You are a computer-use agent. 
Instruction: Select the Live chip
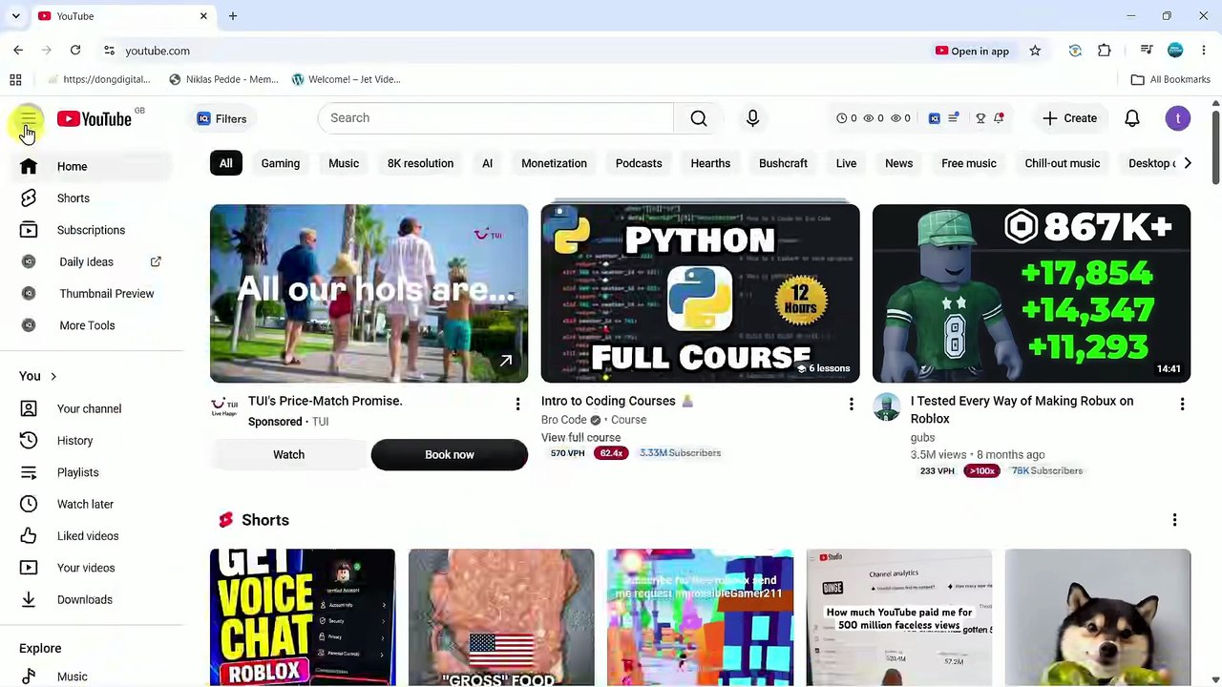tap(846, 163)
